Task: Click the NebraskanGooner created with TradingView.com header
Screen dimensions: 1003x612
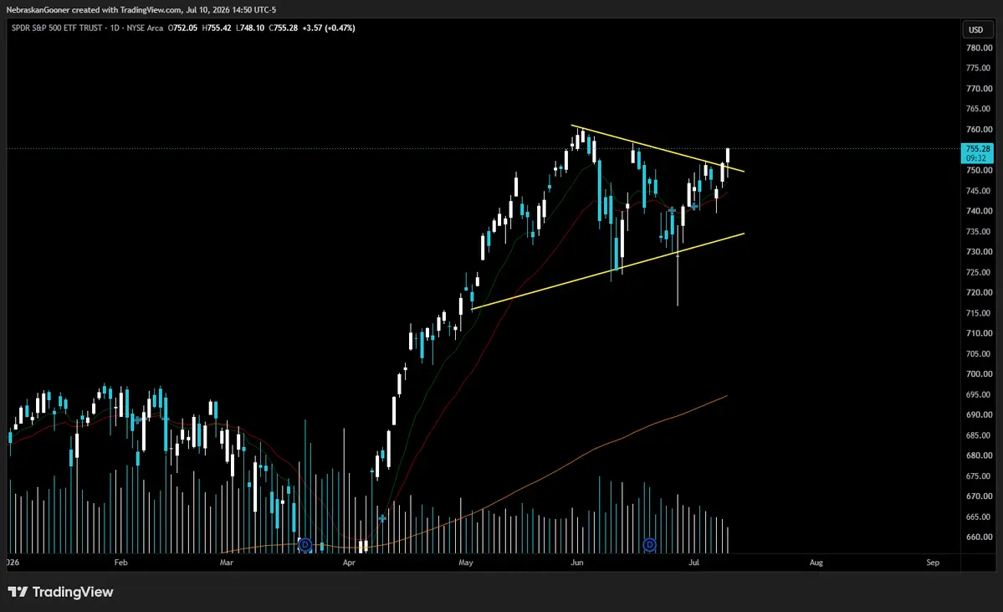Action: (141, 10)
